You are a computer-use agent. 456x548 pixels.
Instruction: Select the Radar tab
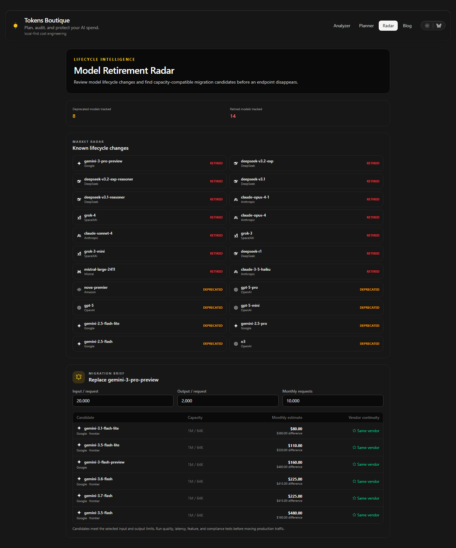(388, 26)
